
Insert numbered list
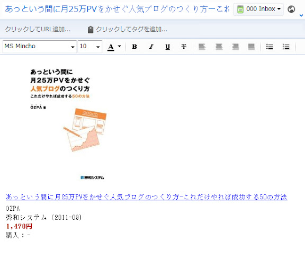(286, 47)
